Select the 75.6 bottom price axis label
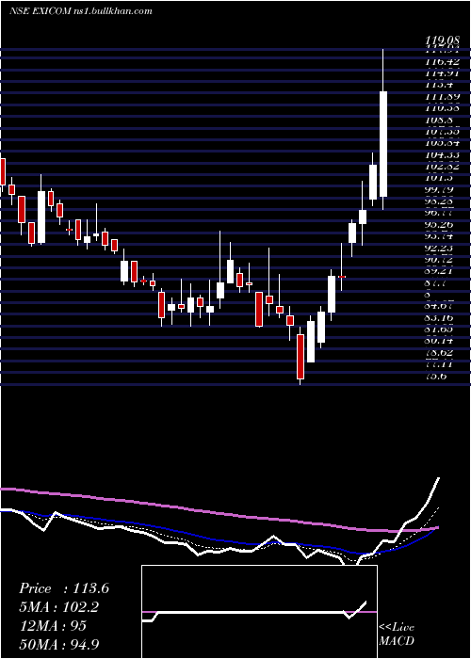This screenshot has width=471, height=659. [x=438, y=377]
